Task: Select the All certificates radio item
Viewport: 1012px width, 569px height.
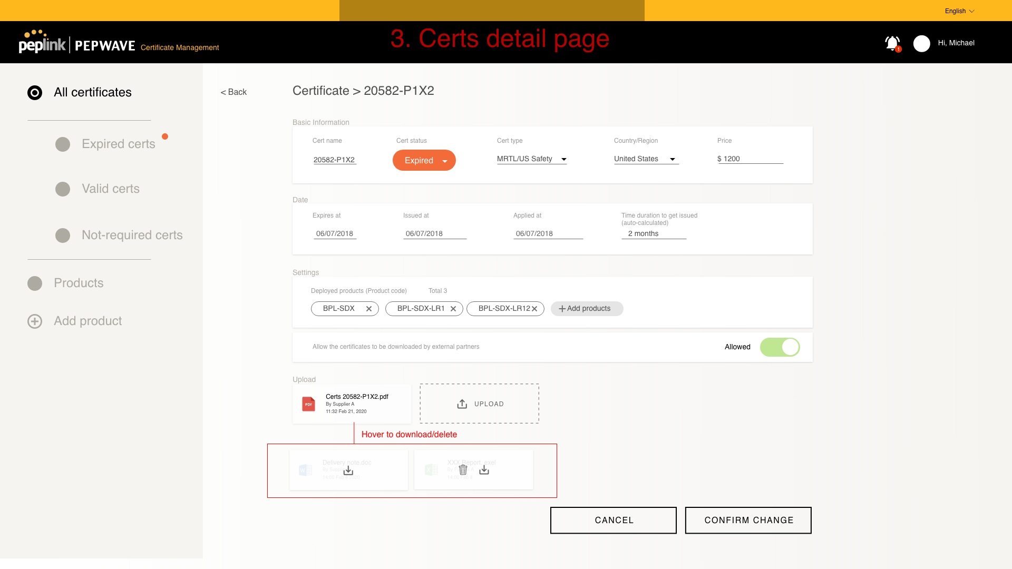Action: pos(35,93)
